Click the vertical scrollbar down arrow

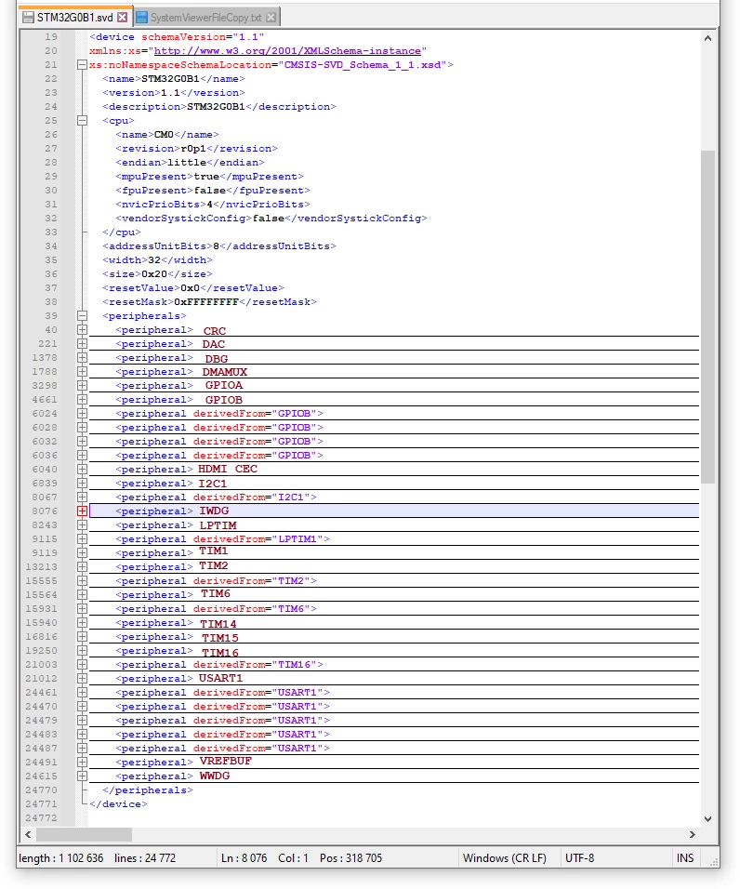pos(707,819)
